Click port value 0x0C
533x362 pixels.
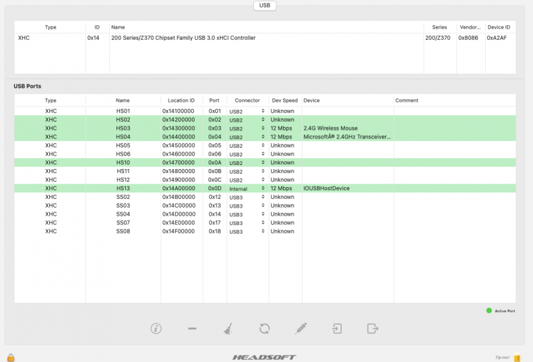tap(215, 180)
